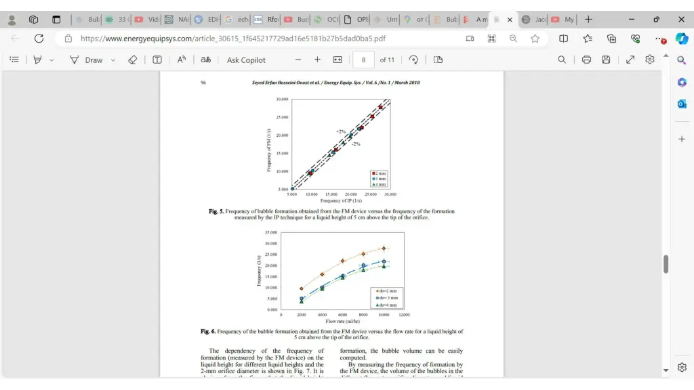Choose the Add text tool

click(x=157, y=60)
